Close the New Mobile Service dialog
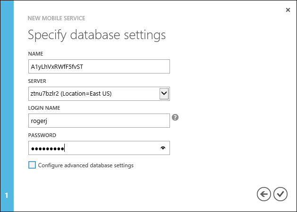This screenshot has height=212, width=297. [288, 9]
